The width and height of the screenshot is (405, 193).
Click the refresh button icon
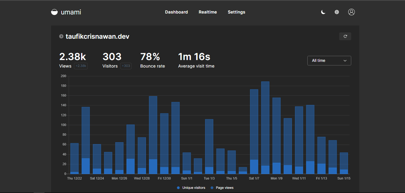pos(345,36)
